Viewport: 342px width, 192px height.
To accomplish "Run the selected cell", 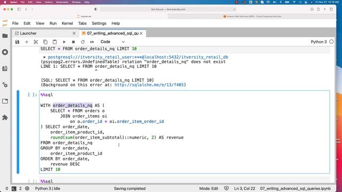I will click(x=64, y=42).
